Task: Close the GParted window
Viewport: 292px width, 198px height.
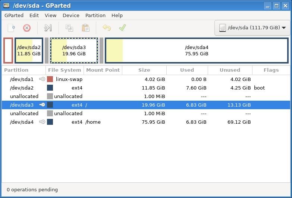Action: [285, 6]
